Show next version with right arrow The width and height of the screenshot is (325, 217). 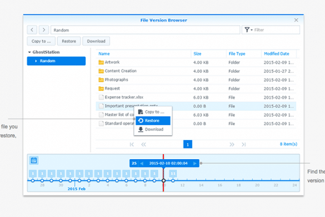[194, 164]
